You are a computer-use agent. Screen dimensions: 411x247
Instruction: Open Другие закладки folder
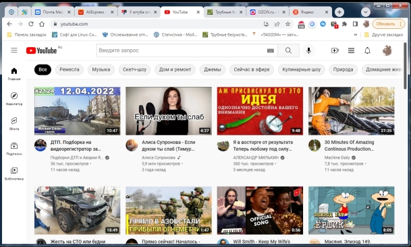coord(384,34)
